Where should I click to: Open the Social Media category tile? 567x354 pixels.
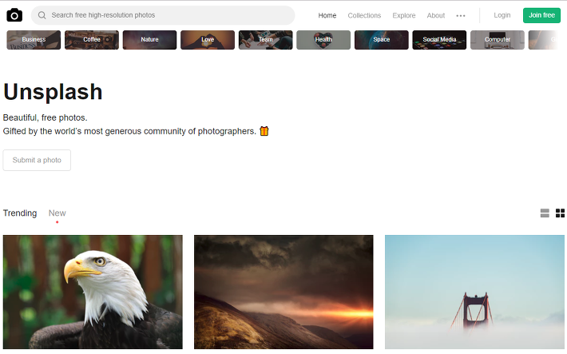(x=439, y=40)
